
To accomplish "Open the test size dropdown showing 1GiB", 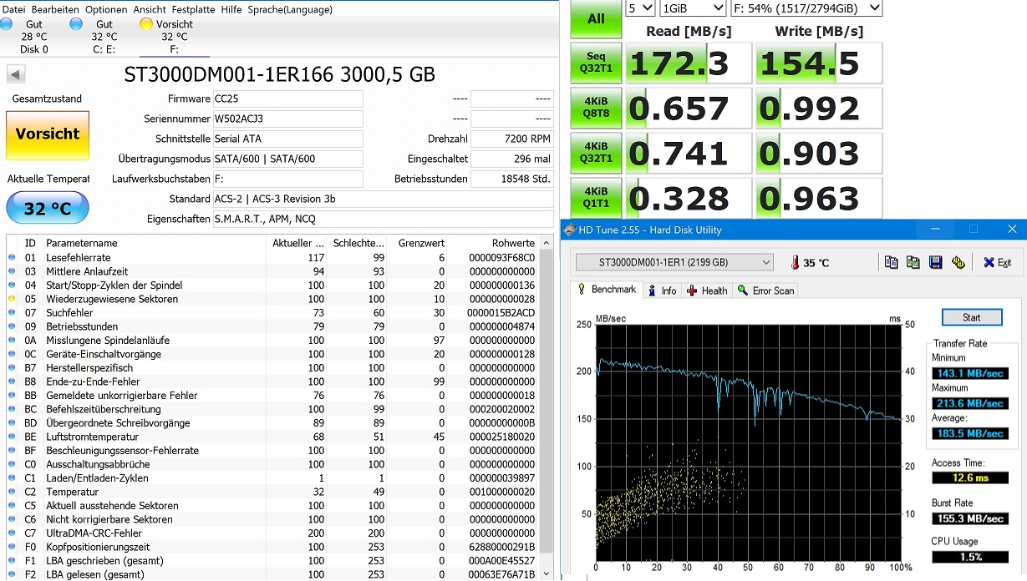I will pos(693,8).
